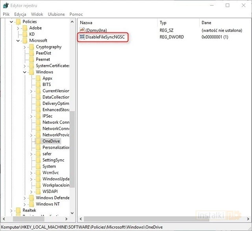Click the OneDrive folder icon in tree
The height and width of the screenshot is (231, 252).
pos(38,141)
